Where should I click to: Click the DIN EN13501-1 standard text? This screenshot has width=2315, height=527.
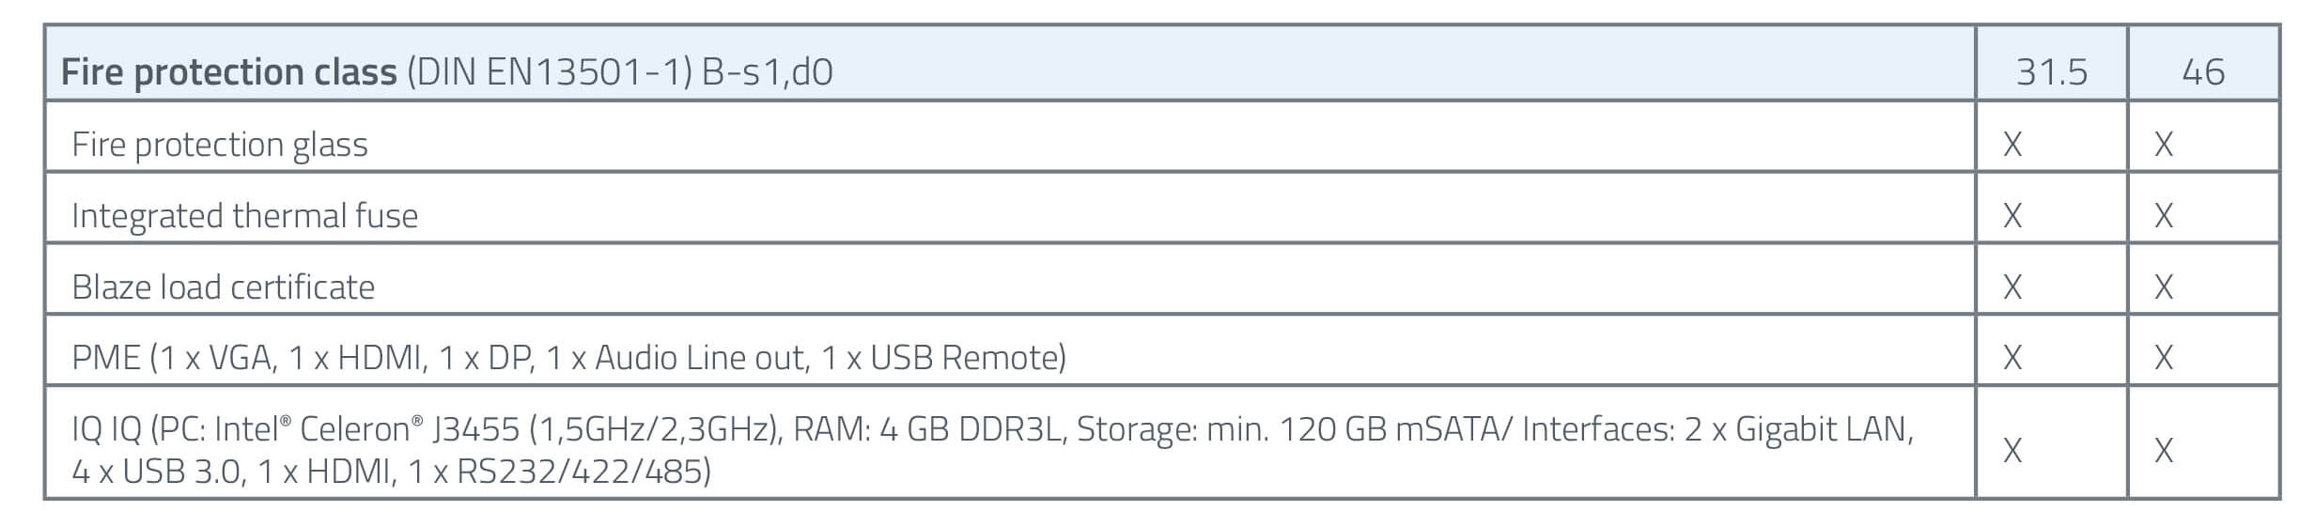[x=550, y=72]
